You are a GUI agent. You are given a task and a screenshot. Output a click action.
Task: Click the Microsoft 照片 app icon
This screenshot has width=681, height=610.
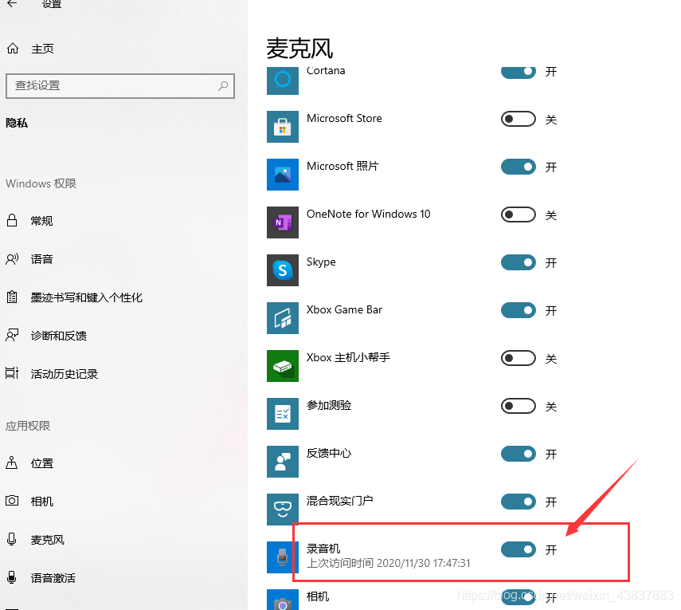point(282,175)
